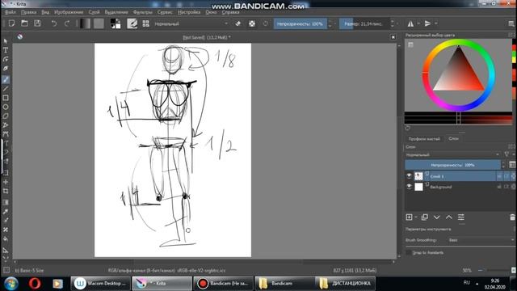517x291 pixels.
Task: Select the Gradient tool in toolbox
Action: (6, 202)
